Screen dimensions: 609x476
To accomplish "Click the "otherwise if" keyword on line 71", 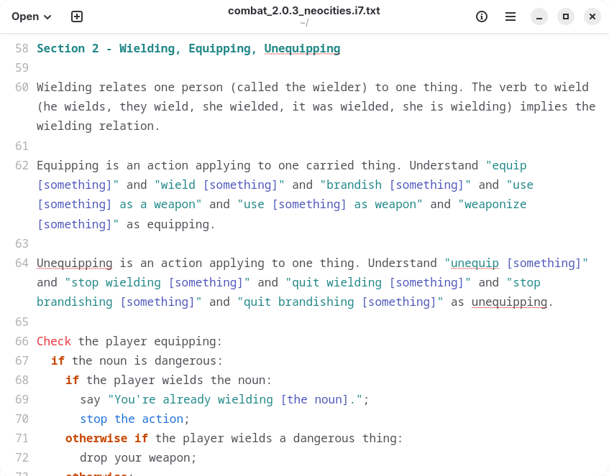I will (x=107, y=439).
